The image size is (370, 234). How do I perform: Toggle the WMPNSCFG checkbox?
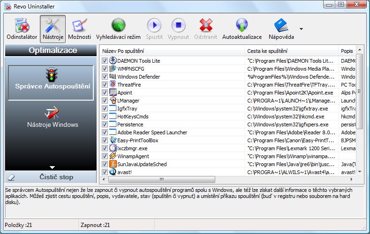[x=105, y=69]
